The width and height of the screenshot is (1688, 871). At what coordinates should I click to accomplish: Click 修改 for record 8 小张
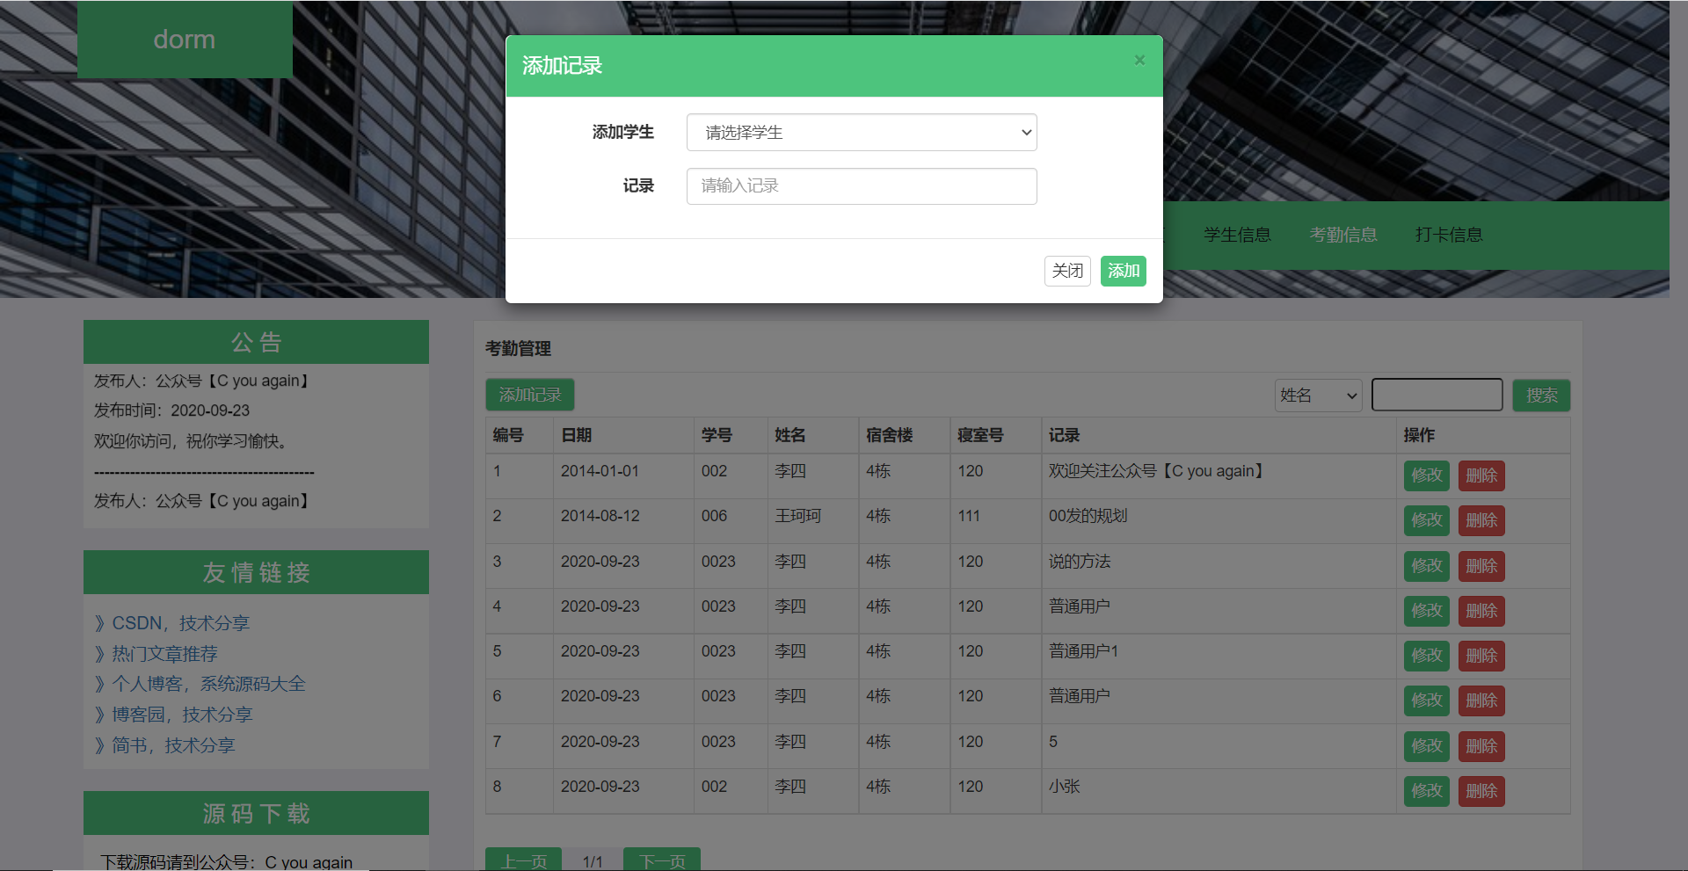tap(1427, 791)
